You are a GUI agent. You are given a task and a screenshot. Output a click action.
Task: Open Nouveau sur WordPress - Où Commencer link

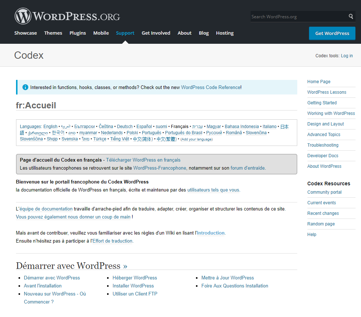click(55, 298)
